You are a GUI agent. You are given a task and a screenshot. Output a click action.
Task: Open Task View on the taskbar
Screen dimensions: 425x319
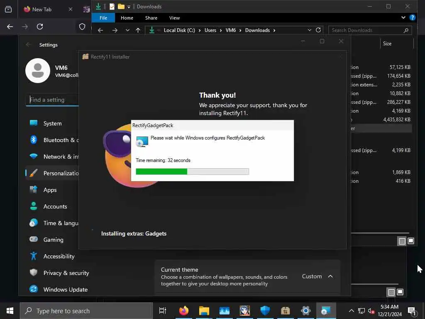[162, 311]
